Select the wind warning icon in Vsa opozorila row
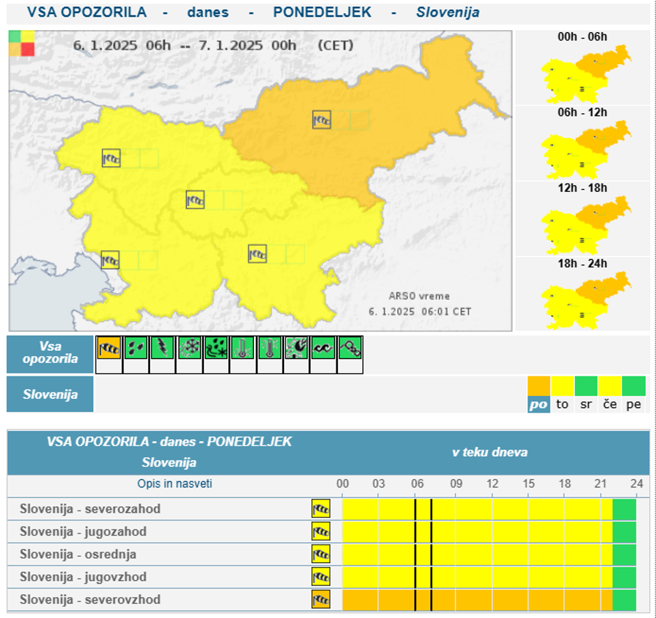This screenshot has height=618, width=656. (x=107, y=348)
